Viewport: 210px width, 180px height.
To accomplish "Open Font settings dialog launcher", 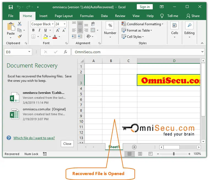I will coord(66,43).
